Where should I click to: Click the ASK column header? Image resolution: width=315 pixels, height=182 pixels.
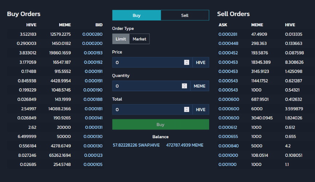tap(223, 25)
